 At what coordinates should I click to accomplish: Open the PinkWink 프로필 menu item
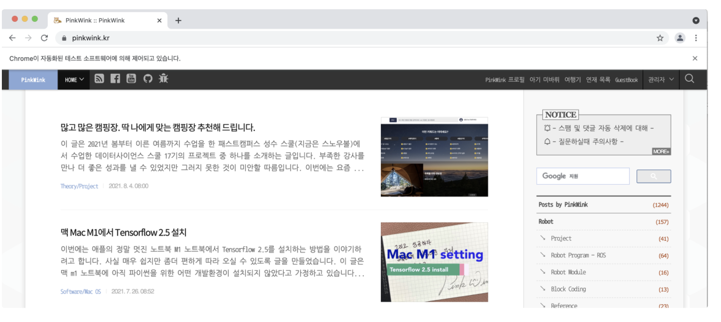point(505,80)
